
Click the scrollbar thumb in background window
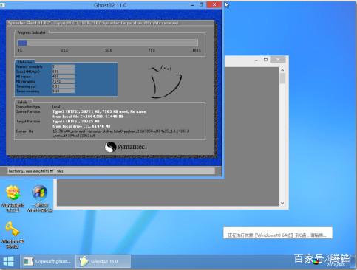282,78
